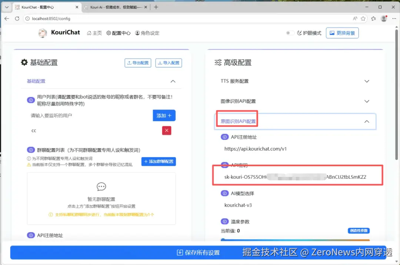Click sliders icon beside 高级配置 title

(218, 63)
